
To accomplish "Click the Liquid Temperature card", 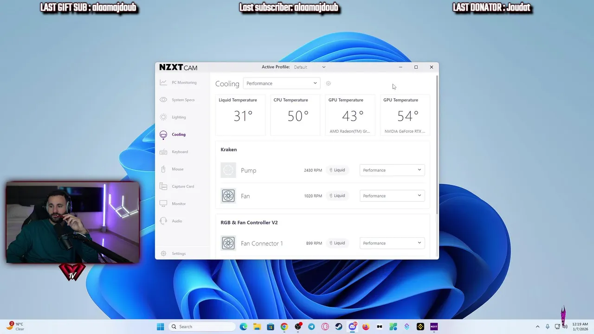I will [x=240, y=115].
